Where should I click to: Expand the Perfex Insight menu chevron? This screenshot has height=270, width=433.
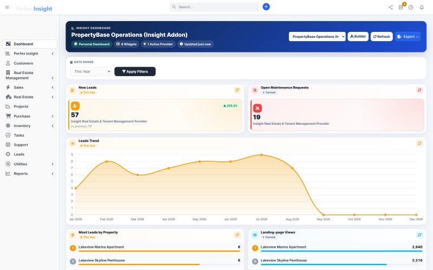(x=53, y=53)
